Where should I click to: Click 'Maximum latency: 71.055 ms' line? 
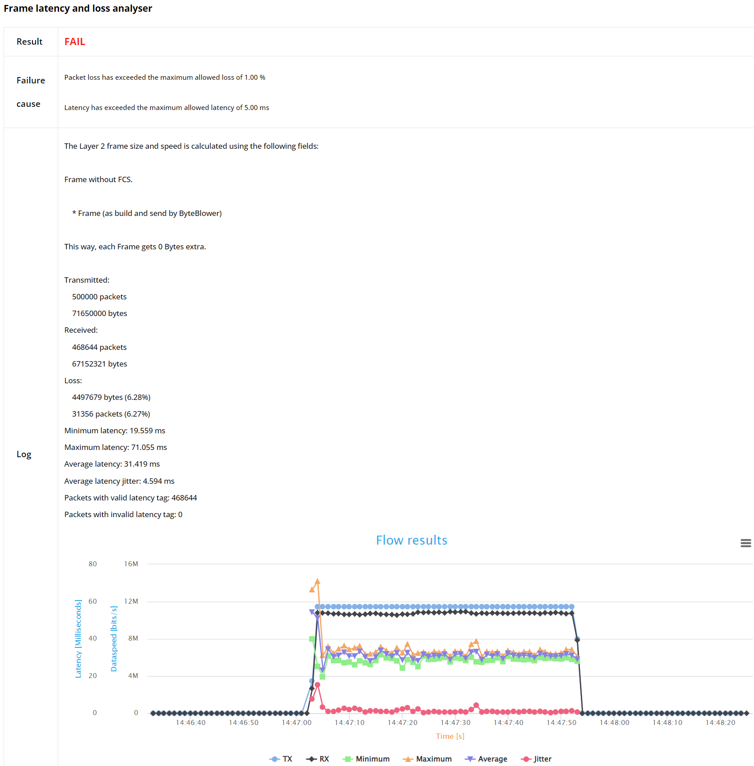115,447
